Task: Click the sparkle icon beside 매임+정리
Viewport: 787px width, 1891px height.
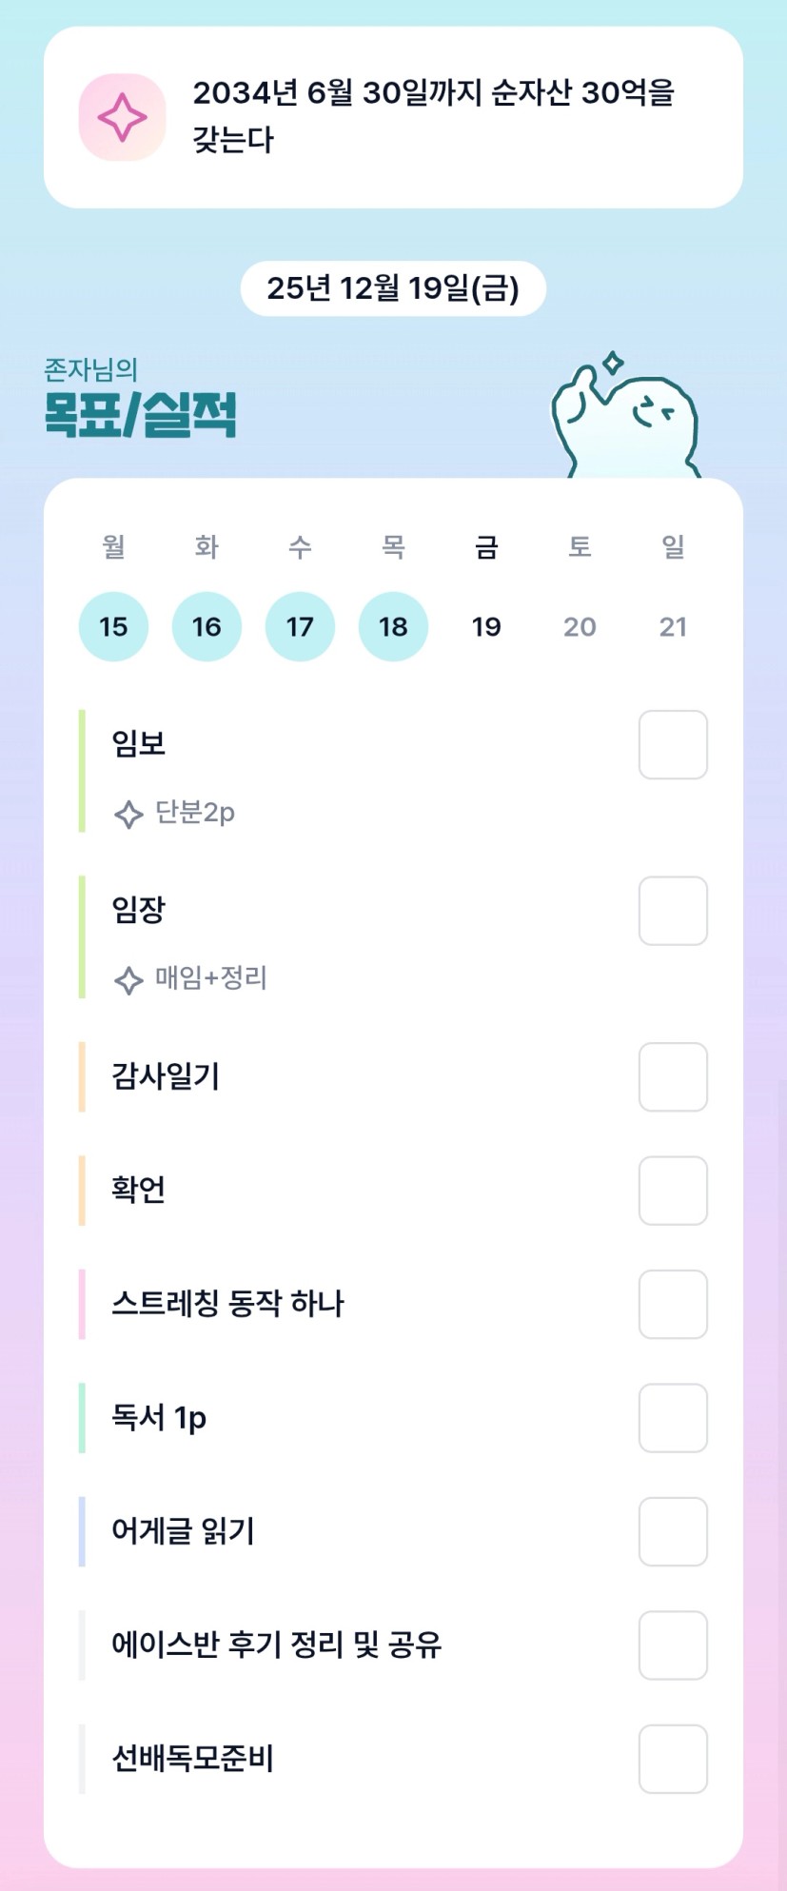Action: coord(128,979)
